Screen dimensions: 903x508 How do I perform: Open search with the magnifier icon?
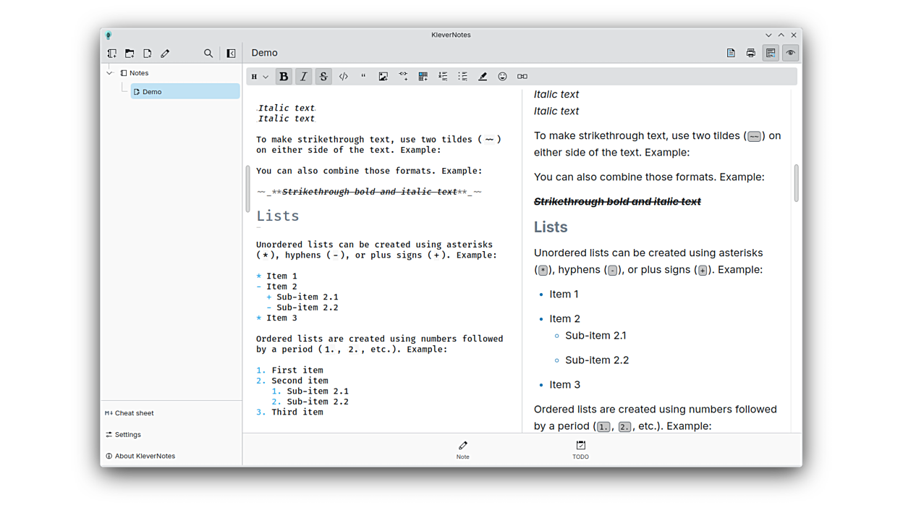click(x=208, y=54)
